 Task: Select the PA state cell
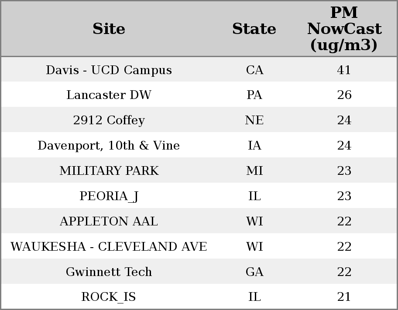pos(254,95)
